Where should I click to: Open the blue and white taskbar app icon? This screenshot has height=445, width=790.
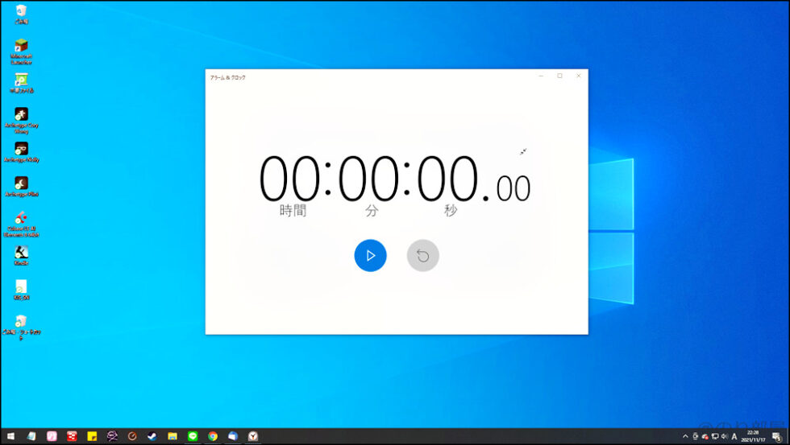233,436
